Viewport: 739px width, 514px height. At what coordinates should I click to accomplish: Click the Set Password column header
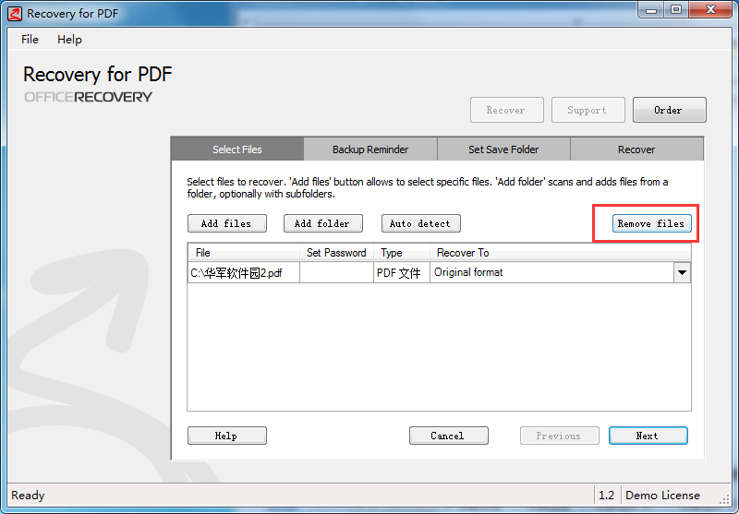click(336, 253)
